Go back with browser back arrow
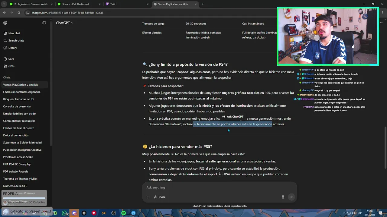Image resolution: width=387 pixels, height=217 pixels. 5,13
